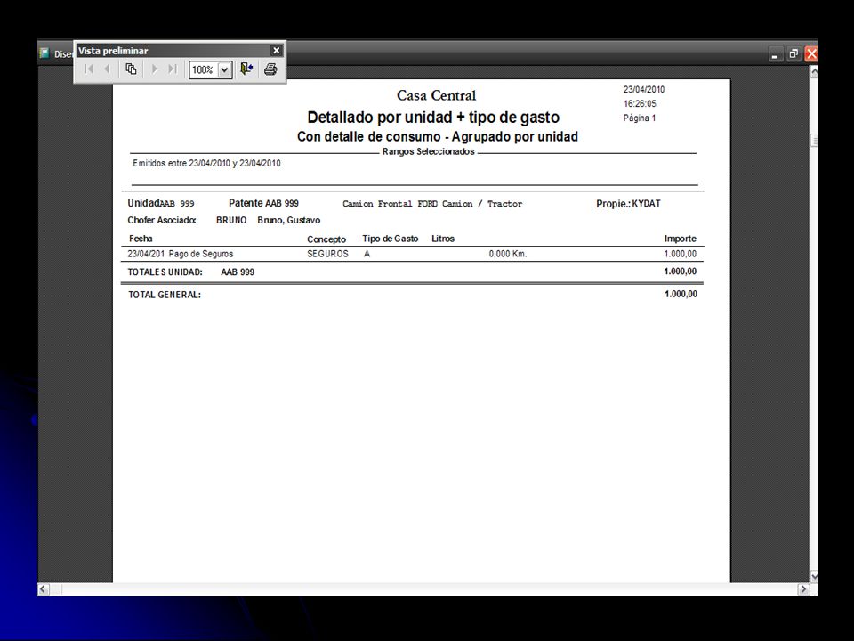
Task: Open the 100% zoom dropdown
Action: pyautogui.click(x=224, y=69)
